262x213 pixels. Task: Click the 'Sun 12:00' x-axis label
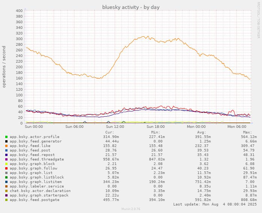[115, 127]
